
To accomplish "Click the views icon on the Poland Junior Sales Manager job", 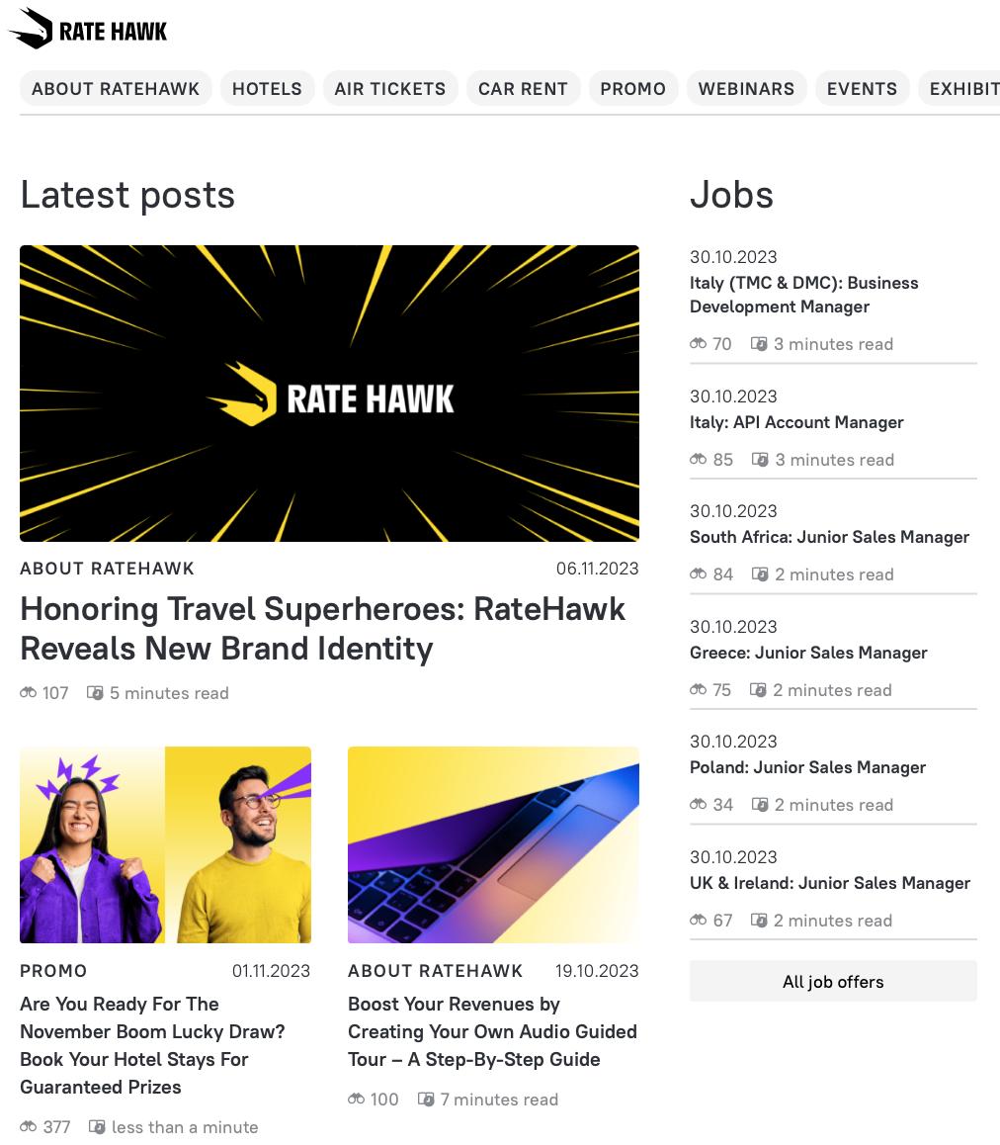I will point(697,805).
